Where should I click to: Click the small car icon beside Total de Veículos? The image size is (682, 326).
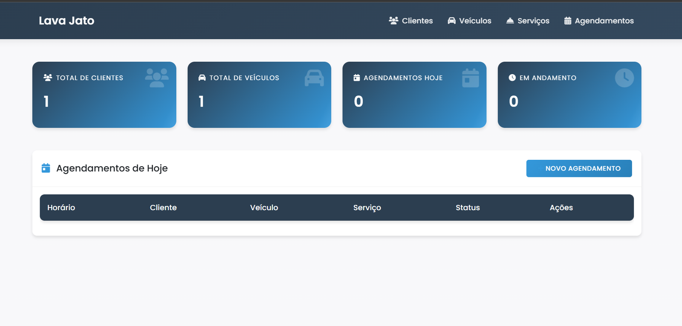pyautogui.click(x=202, y=78)
